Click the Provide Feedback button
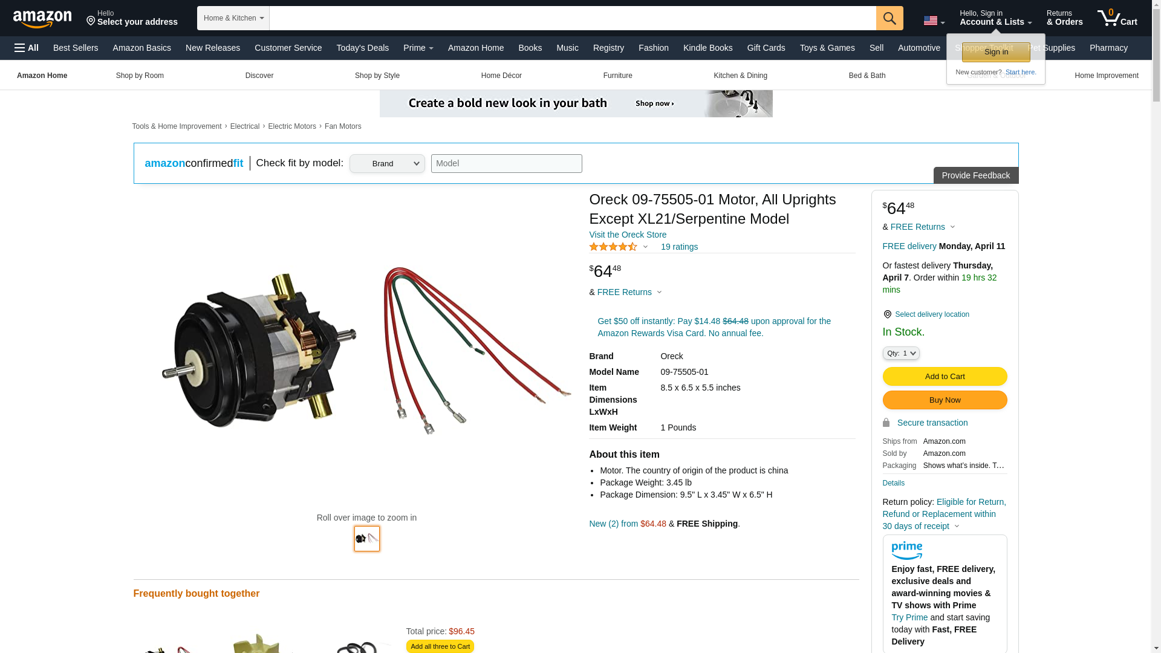1161x653 pixels. point(976,175)
